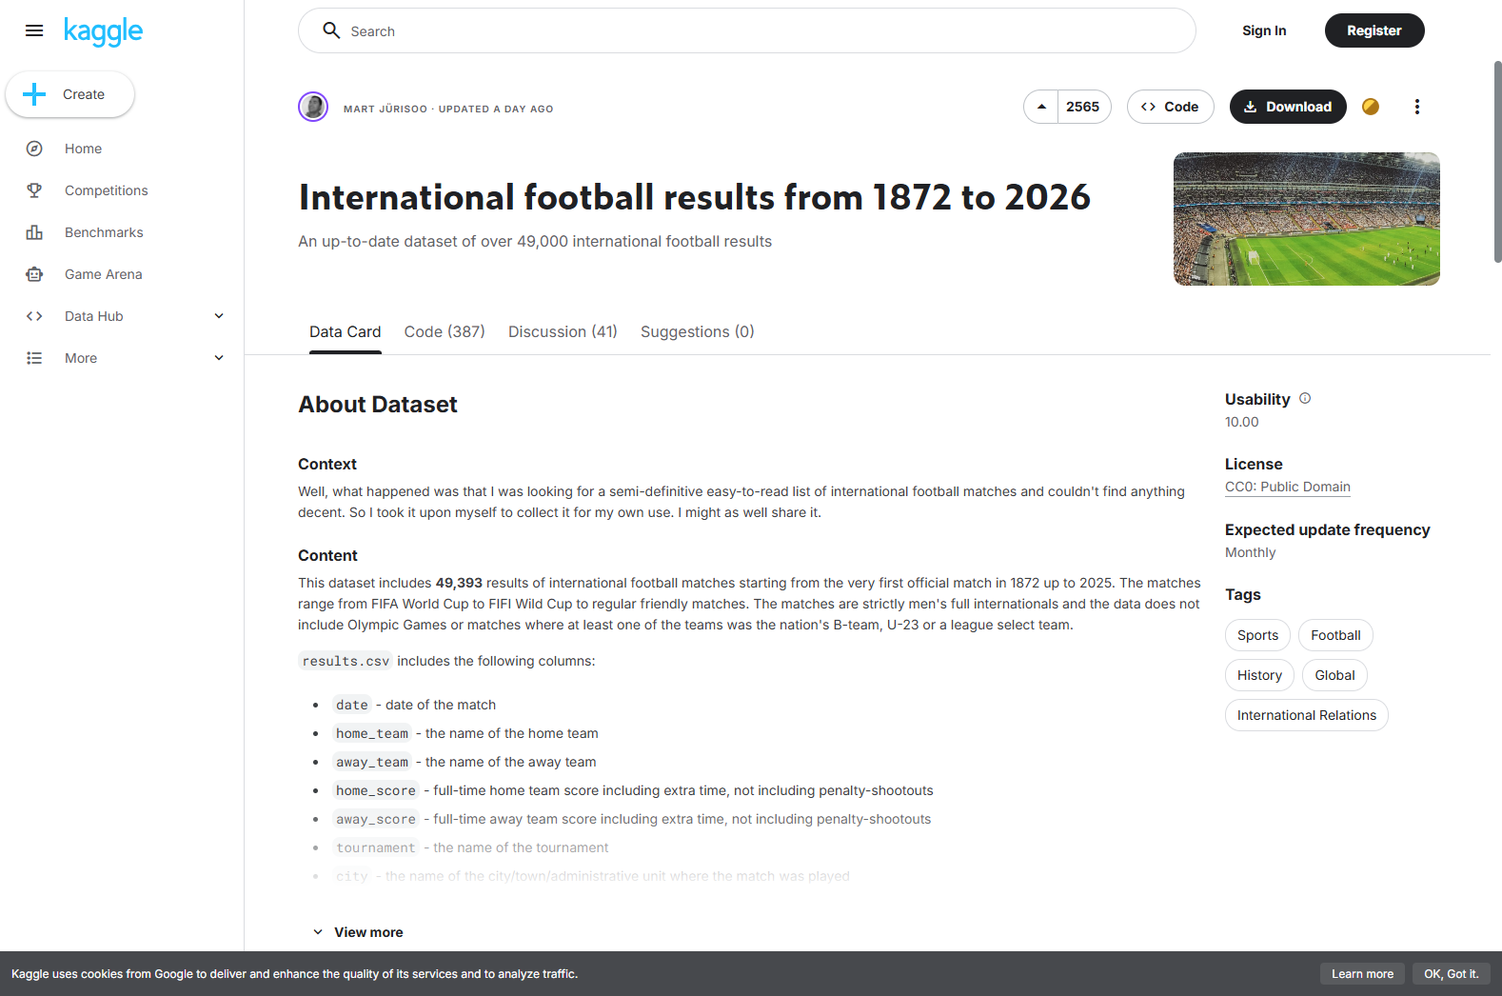Open the hamburger navigation menu

point(34,30)
